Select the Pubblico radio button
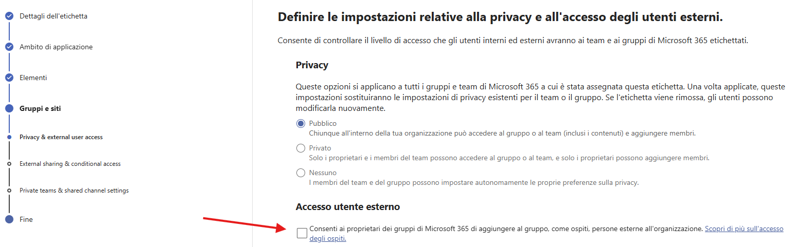The height and width of the screenshot is (247, 794). pyautogui.click(x=301, y=124)
